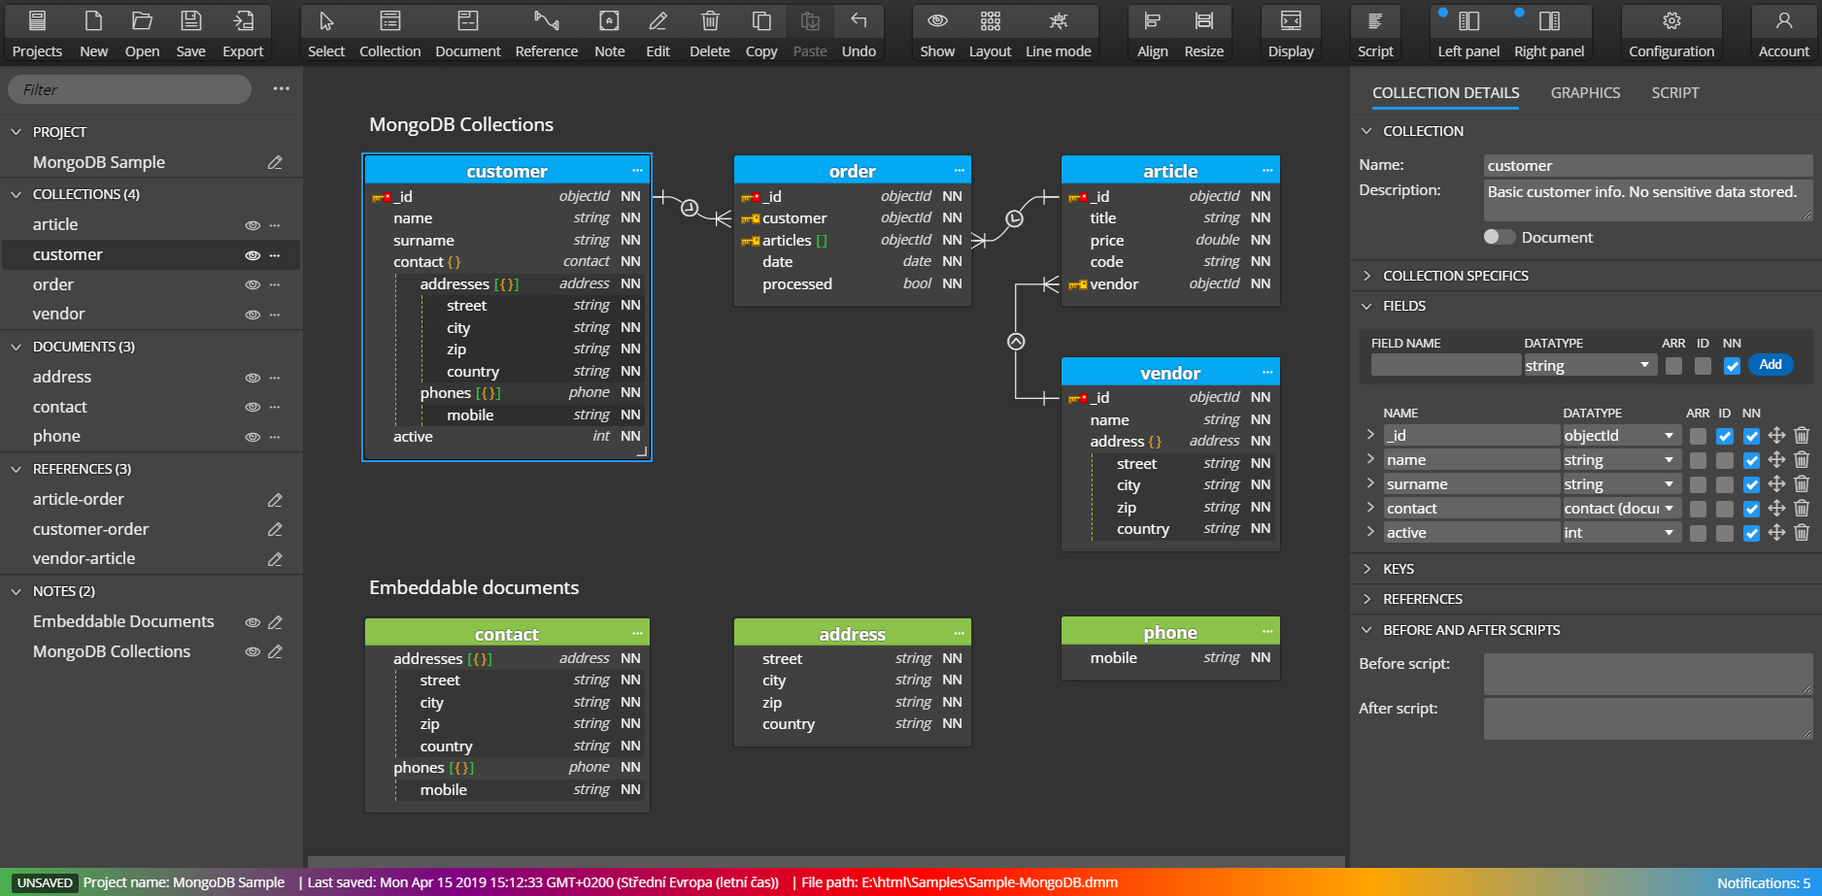This screenshot has height=896, width=1822.
Task: Uncheck the NN checkbox for active field
Action: pos(1751,533)
